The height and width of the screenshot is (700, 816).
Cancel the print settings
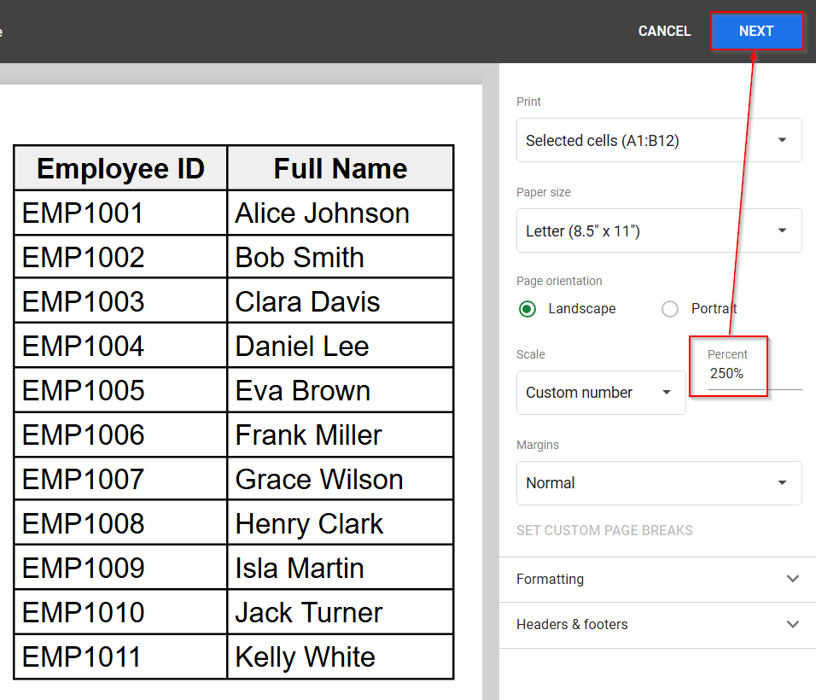point(664,32)
